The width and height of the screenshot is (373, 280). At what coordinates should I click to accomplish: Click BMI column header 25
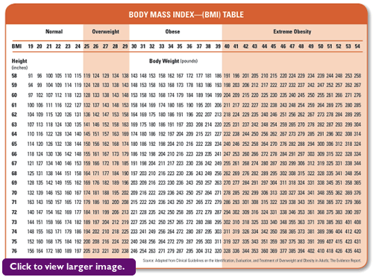(87, 46)
